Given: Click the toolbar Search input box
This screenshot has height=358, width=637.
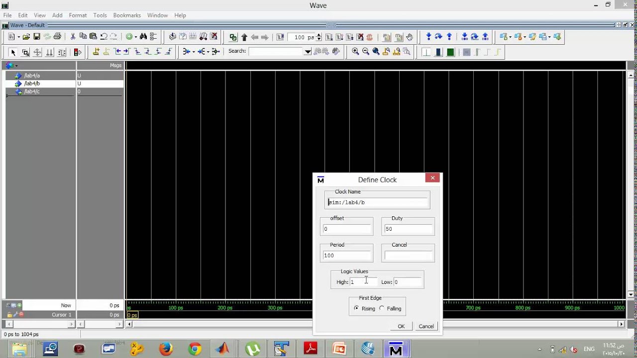Looking at the screenshot, I should click(276, 52).
